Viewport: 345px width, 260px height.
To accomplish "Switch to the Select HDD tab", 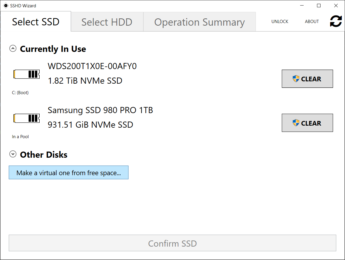I will (x=107, y=22).
